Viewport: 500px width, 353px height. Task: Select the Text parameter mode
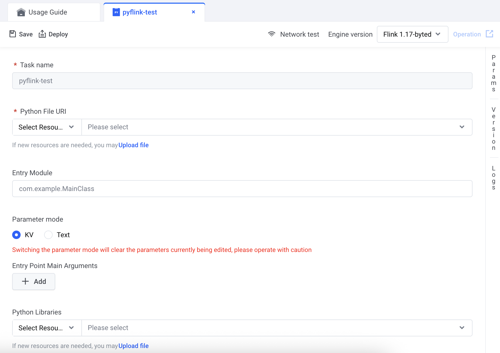point(48,235)
